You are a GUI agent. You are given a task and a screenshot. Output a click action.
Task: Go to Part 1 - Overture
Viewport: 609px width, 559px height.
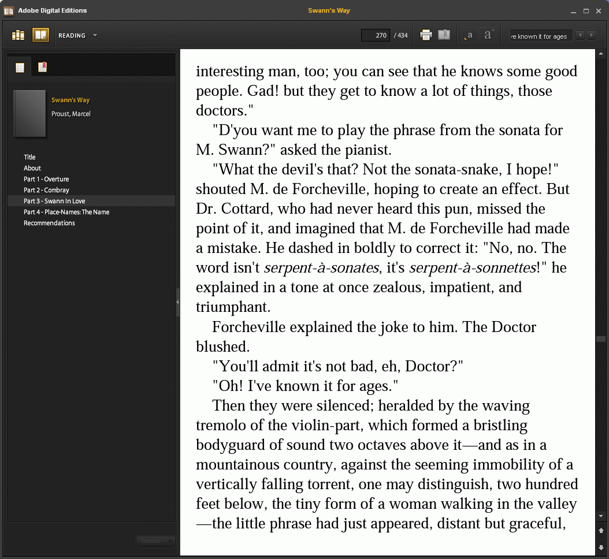(46, 179)
